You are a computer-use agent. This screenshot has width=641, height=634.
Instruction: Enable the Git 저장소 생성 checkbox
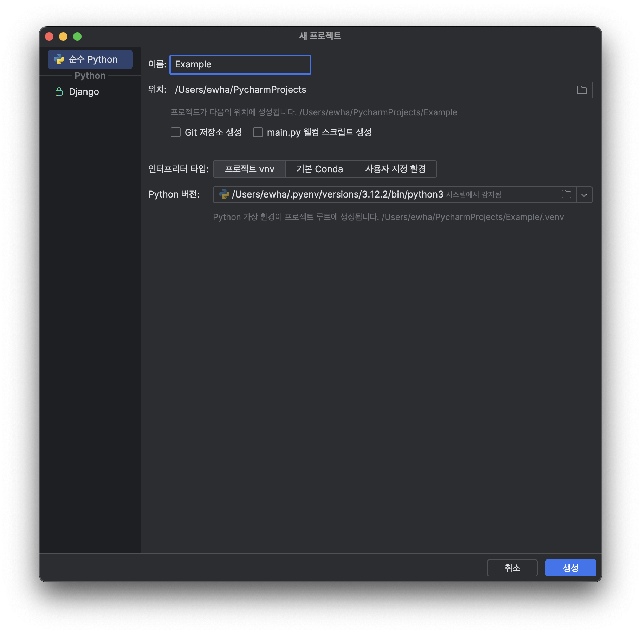[x=176, y=132]
